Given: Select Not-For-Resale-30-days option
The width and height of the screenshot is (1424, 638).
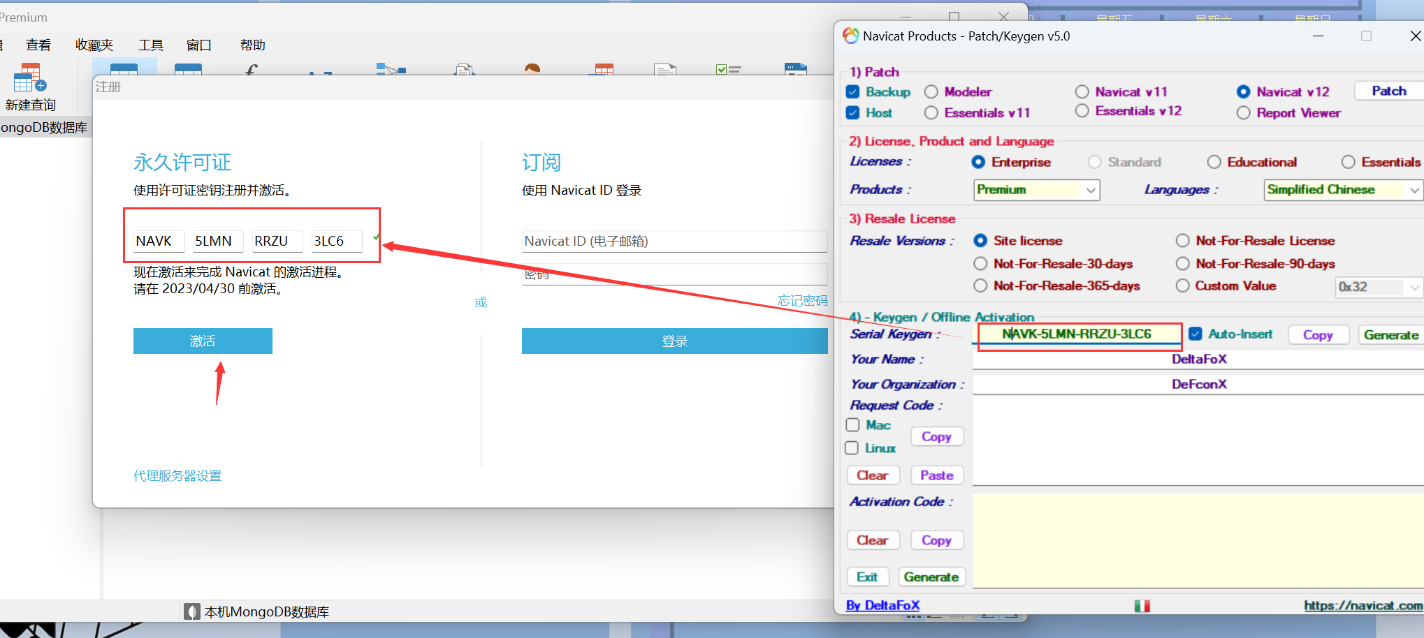Looking at the screenshot, I should tap(981, 263).
